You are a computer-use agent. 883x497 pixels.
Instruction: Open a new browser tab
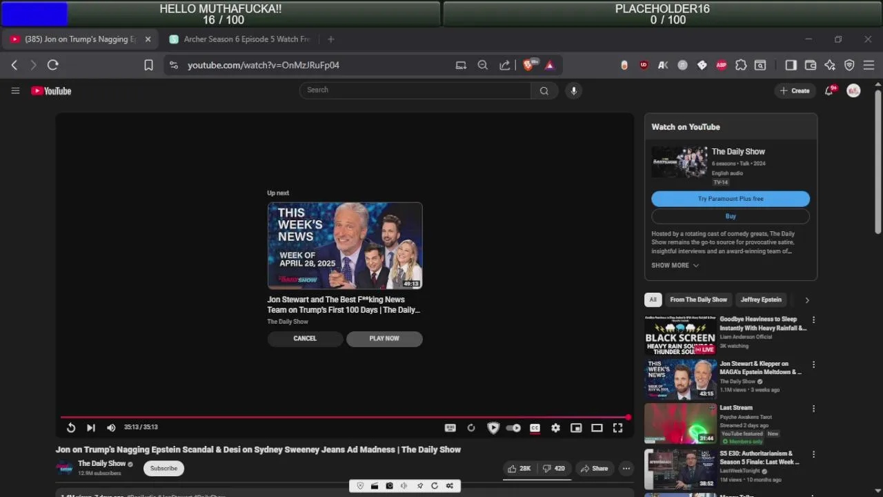pos(330,39)
